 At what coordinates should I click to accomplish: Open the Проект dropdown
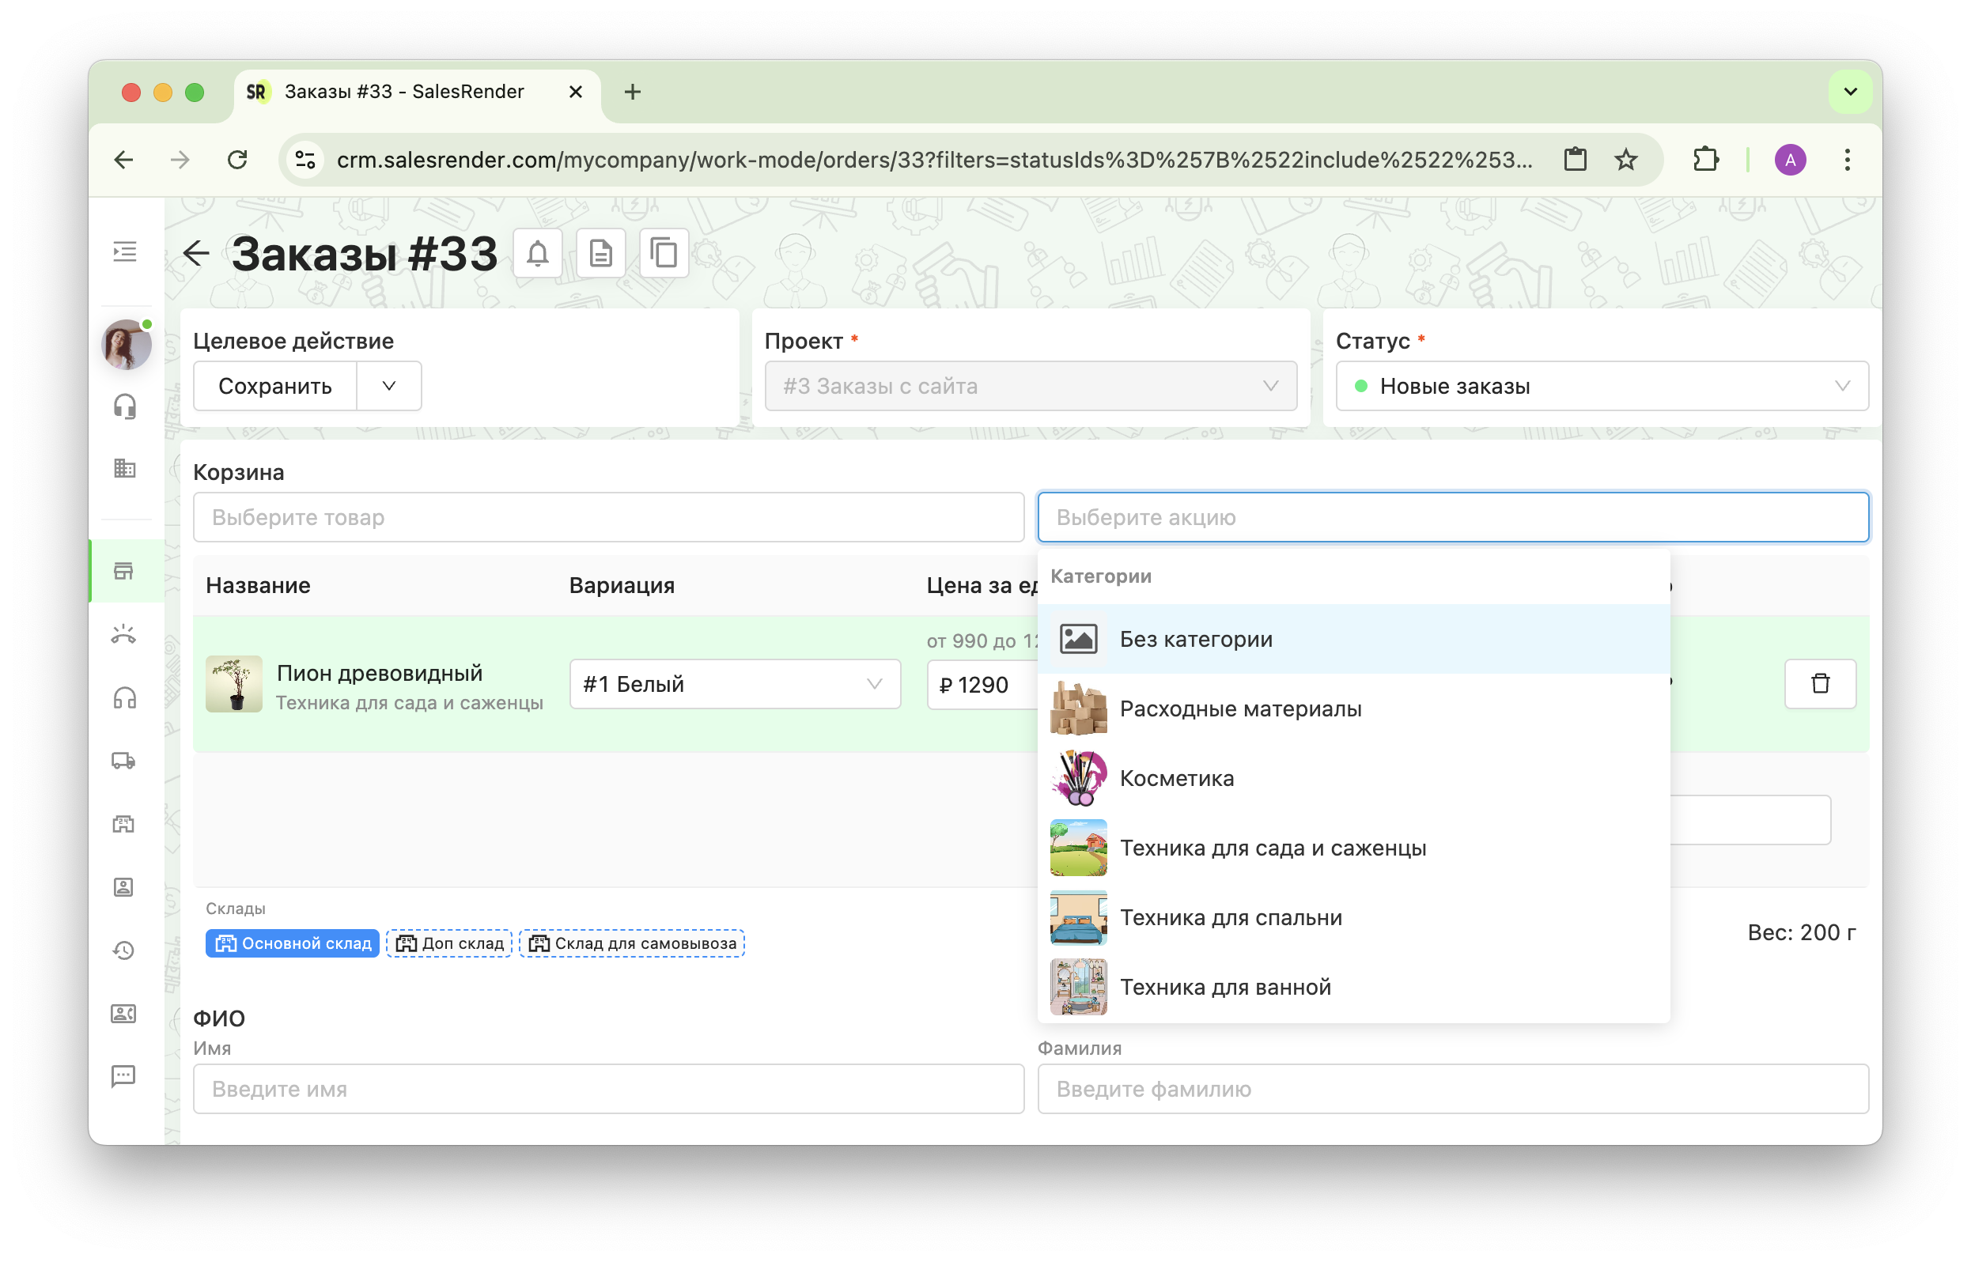(x=1031, y=386)
